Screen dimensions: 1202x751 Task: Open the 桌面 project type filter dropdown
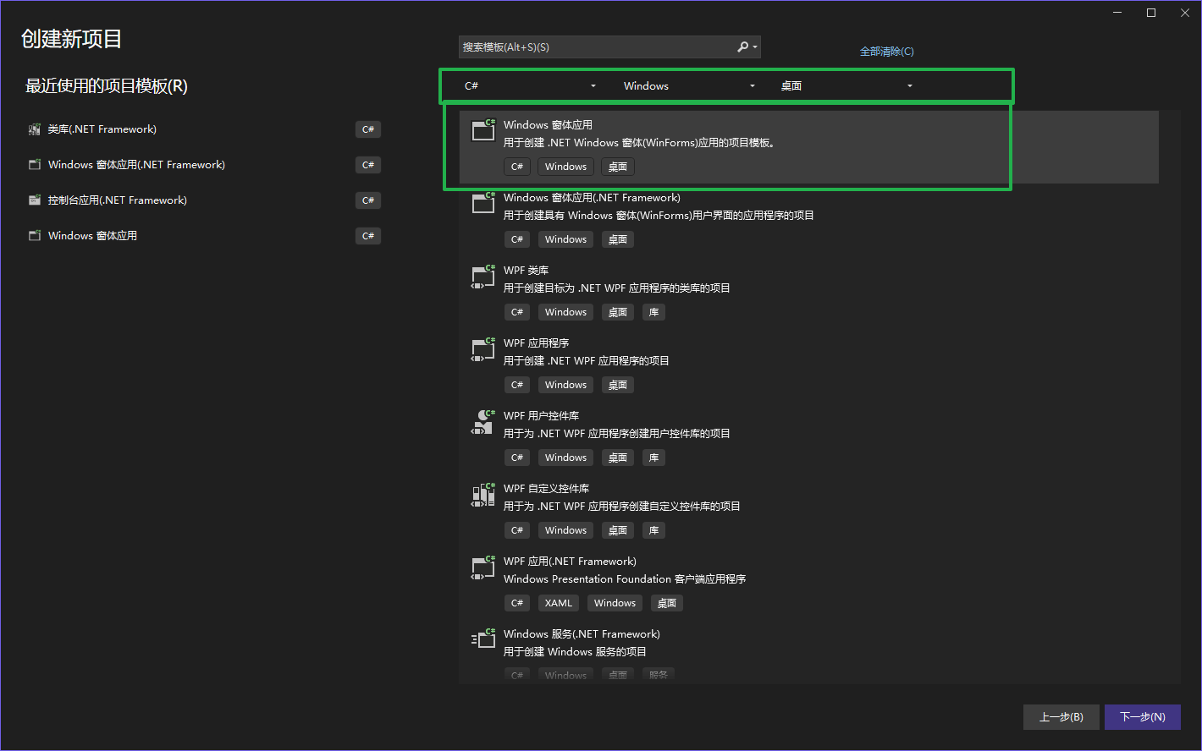846,86
